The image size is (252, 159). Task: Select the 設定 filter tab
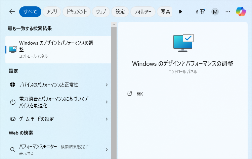tap(120, 12)
